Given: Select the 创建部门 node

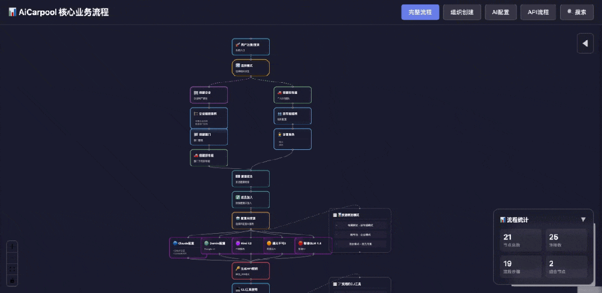Looking at the screenshot, I should tap(209, 137).
